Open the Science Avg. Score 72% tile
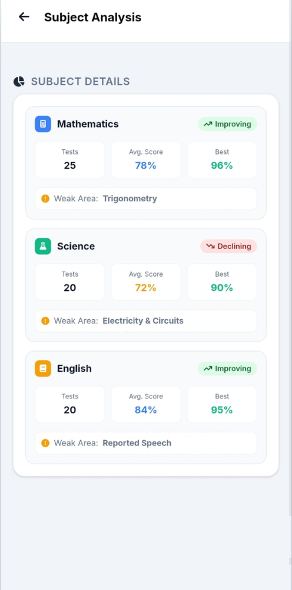 145,282
